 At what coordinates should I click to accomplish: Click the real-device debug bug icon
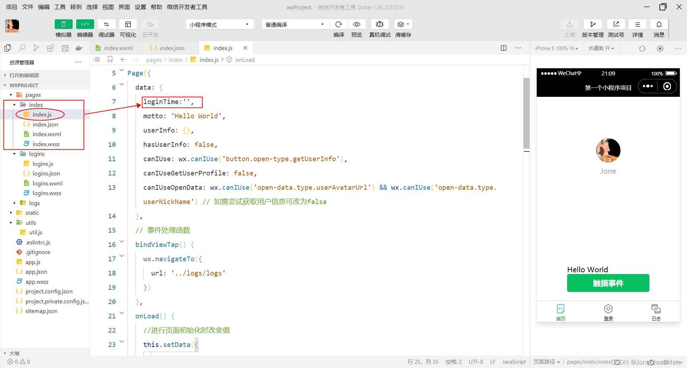coord(380,24)
